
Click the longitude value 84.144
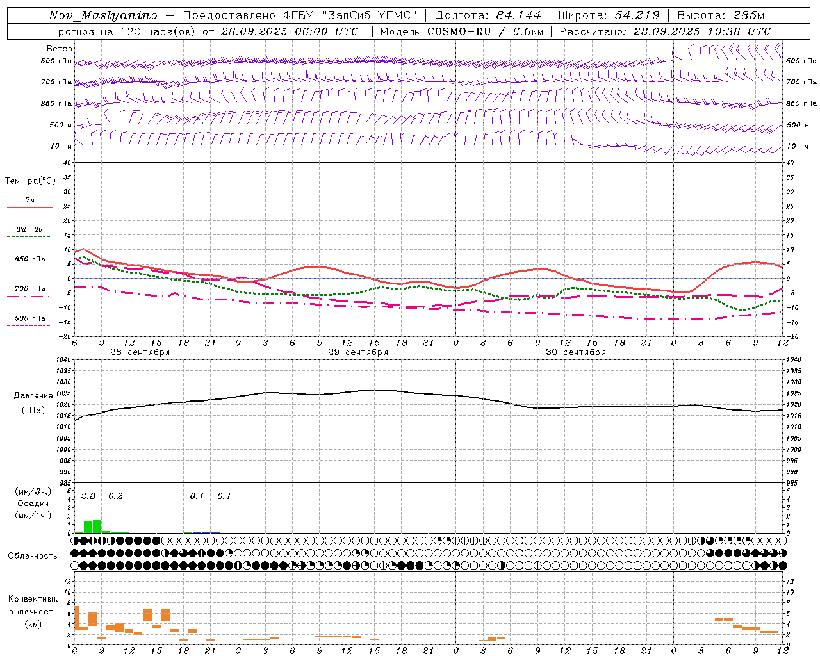[519, 15]
